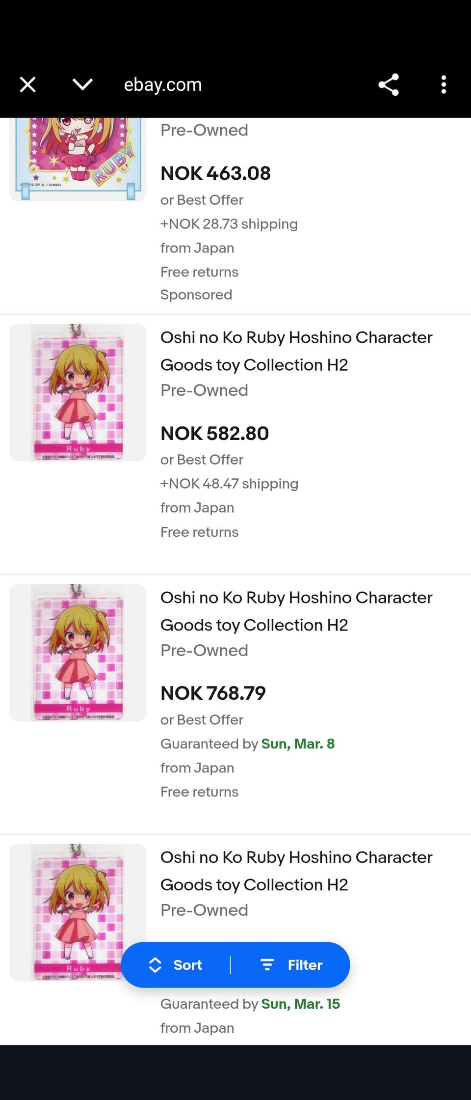Tap the Filter lines icon
Image resolution: width=471 pixels, height=1100 pixels.
[x=267, y=965]
